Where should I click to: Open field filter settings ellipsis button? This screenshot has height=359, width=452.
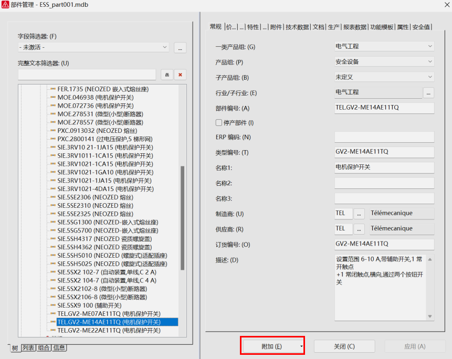(x=180, y=47)
